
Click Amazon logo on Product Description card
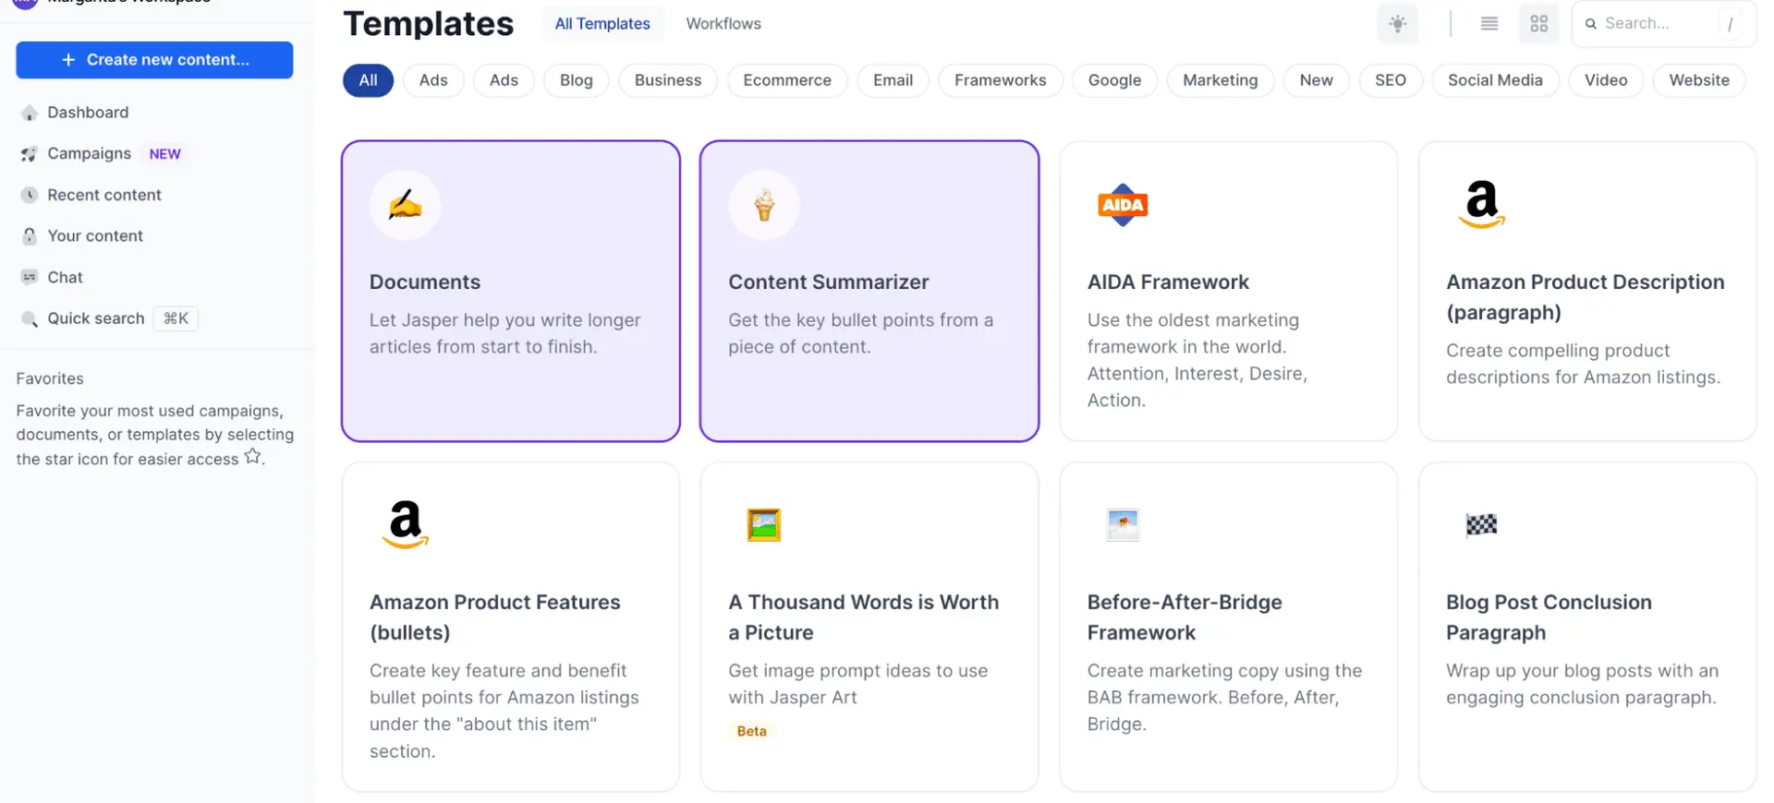(x=1482, y=204)
